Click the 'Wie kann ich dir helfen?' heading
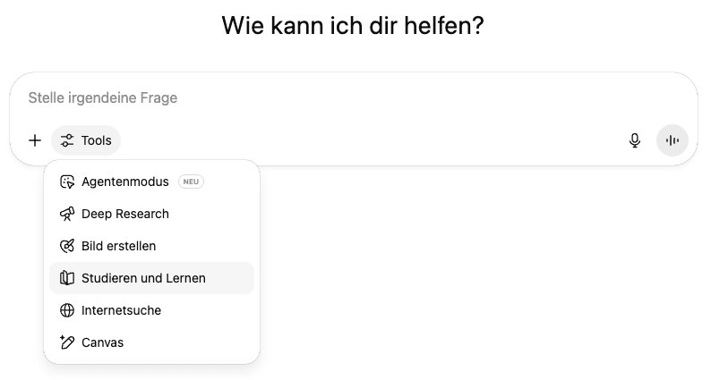Viewport: 711px width, 380px height. [353, 25]
